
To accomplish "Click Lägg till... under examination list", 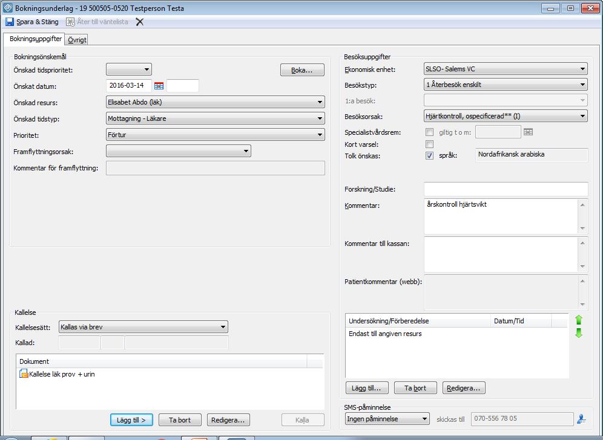I will 367,388.
